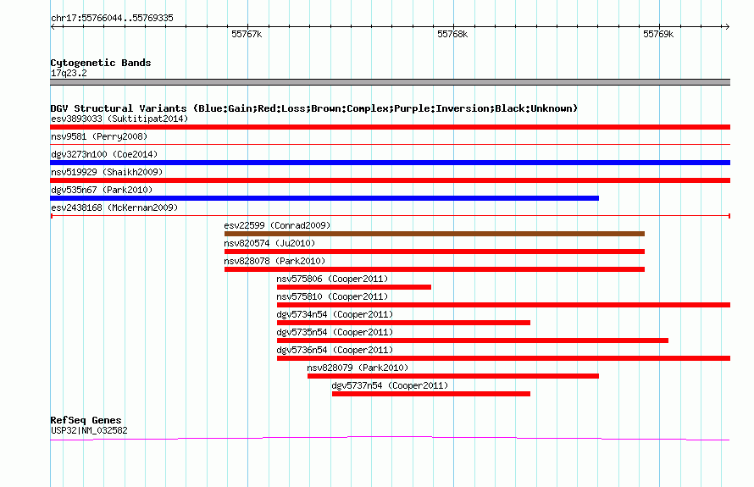Click the esv3893033 (Suktitipat2014) red variant bar
The height and width of the screenshot is (487, 754).
390,127
